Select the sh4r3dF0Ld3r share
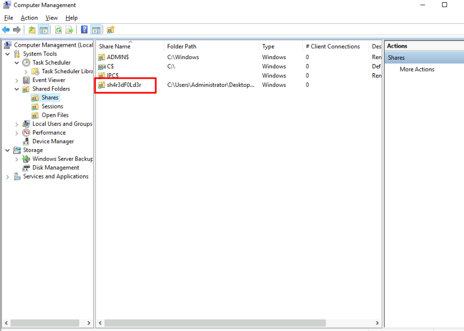The width and height of the screenshot is (464, 331). click(x=124, y=85)
